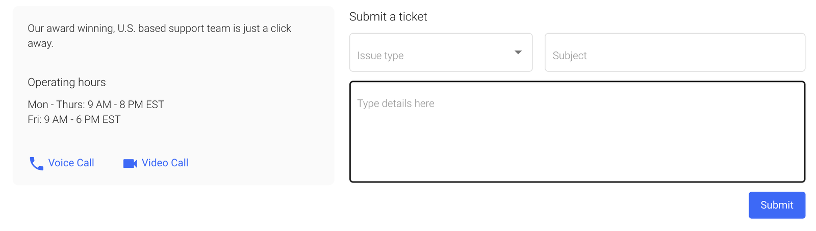The height and width of the screenshot is (231, 816).
Task: Click the Type details here placeholder text
Action: (395, 104)
